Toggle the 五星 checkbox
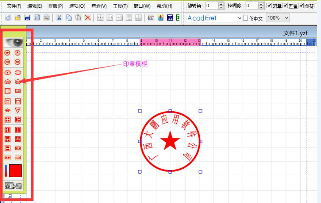The width and height of the screenshot is (321, 203). pos(285,6)
